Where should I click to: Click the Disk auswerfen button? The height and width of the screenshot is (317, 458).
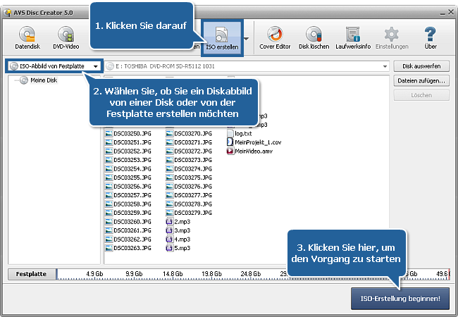click(x=421, y=66)
